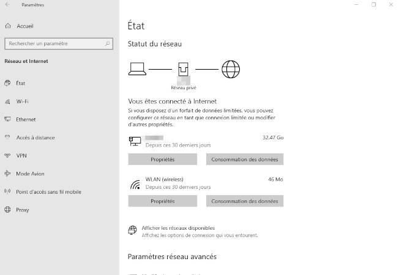This screenshot has width=399, height=275.
Task: Click the WLAN wireless signal icon
Action: coord(135,185)
